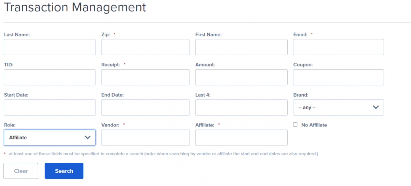Image resolution: width=411 pixels, height=186 pixels.
Task: Select the Last 4 input box
Action: 241,108
